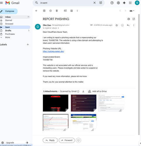Click the Compose button
141x146 pixels.
(8, 11)
